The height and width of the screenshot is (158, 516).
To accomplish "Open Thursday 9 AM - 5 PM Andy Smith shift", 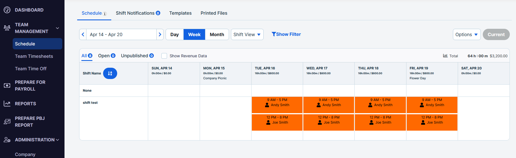I will tap(380, 105).
